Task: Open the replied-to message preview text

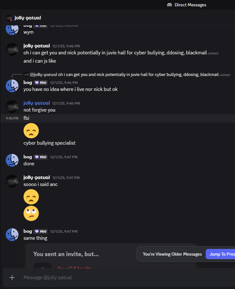Action: click(x=138, y=75)
